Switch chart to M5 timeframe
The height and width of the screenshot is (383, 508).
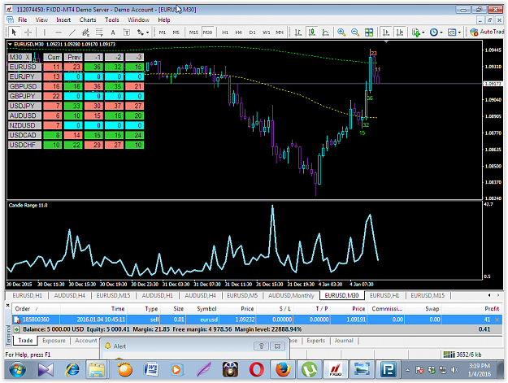(176, 32)
